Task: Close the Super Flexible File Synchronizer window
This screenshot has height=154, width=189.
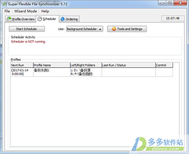Action: pyautogui.click(x=180, y=3)
